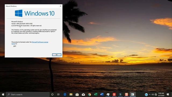Viewport: 172px width, 97px height.
Task: Select the About Windows taskbar button
Action: [132, 95]
